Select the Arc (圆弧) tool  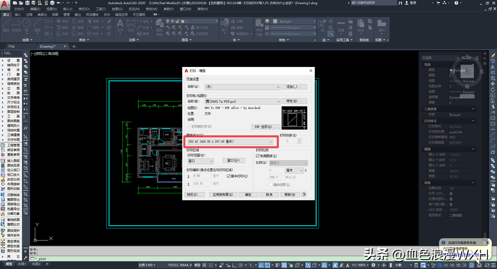pyautogui.click(x=38, y=25)
